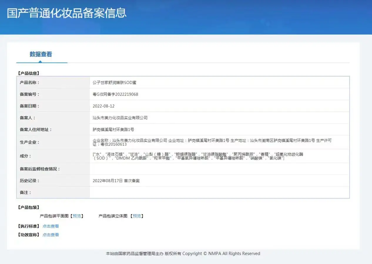Preview the 产品包装平面图 link
This screenshot has width=372, height=264.
[77, 216]
